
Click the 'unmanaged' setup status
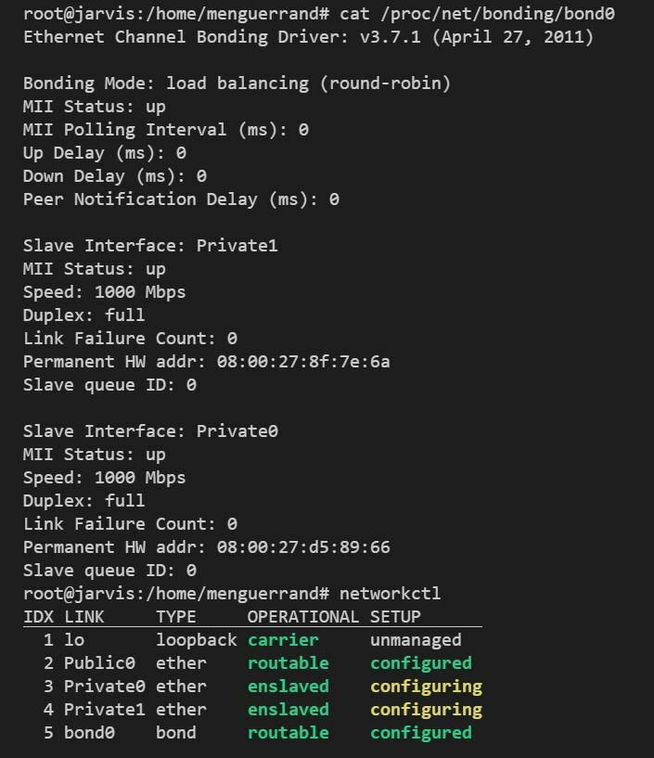416,640
